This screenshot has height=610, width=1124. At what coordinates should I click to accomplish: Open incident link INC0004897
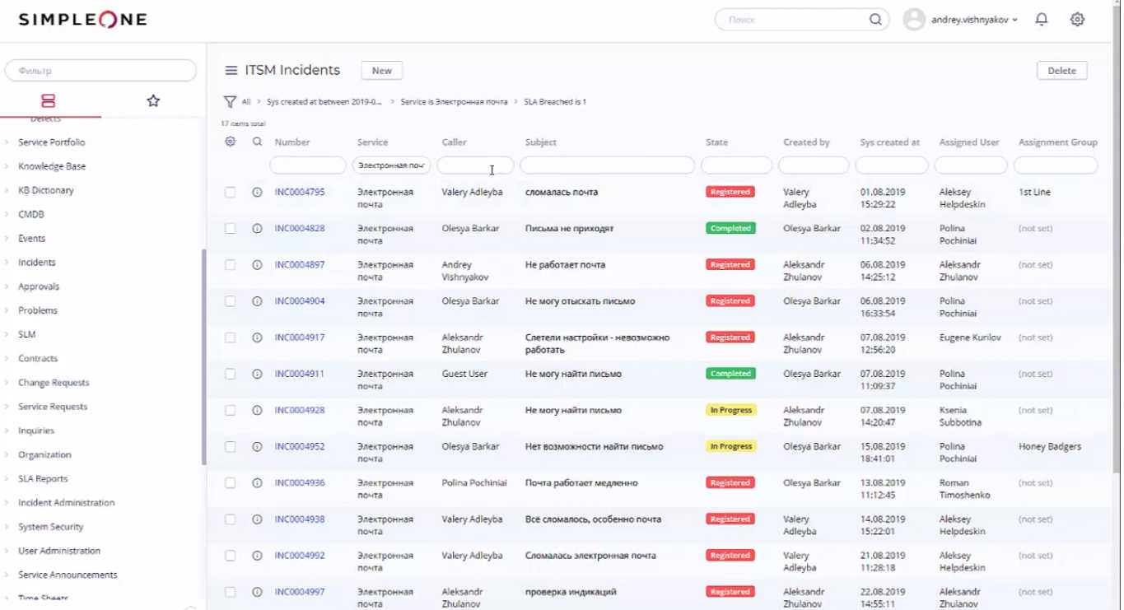(x=300, y=265)
